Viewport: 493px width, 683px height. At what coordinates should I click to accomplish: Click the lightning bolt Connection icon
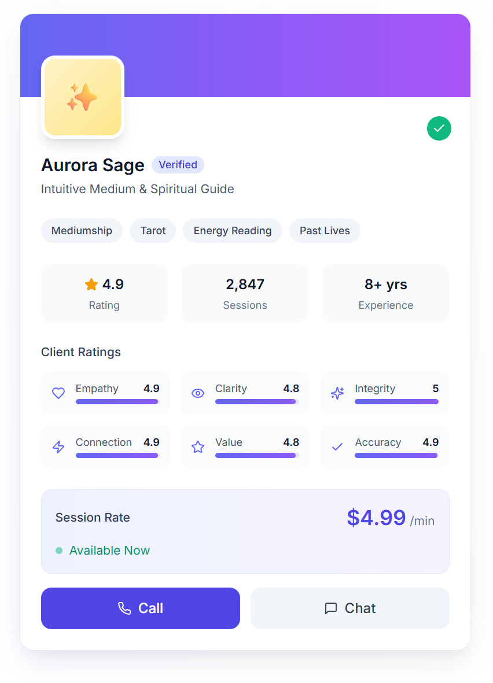pyautogui.click(x=58, y=447)
